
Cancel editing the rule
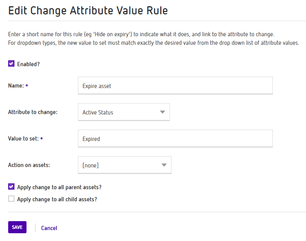[49, 228]
